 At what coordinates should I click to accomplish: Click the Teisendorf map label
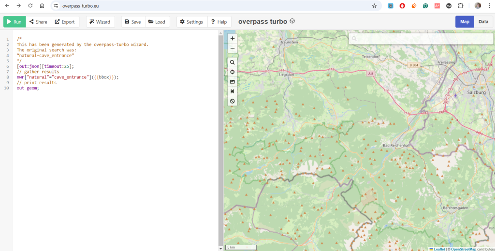pos(371,57)
